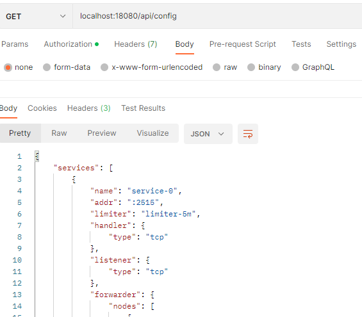
Task: Open the Authorization tab
Action: click(x=71, y=44)
